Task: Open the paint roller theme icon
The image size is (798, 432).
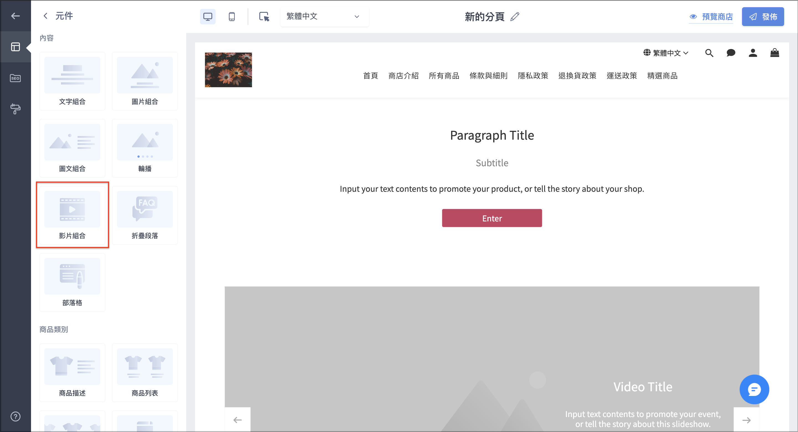Action: 15,109
